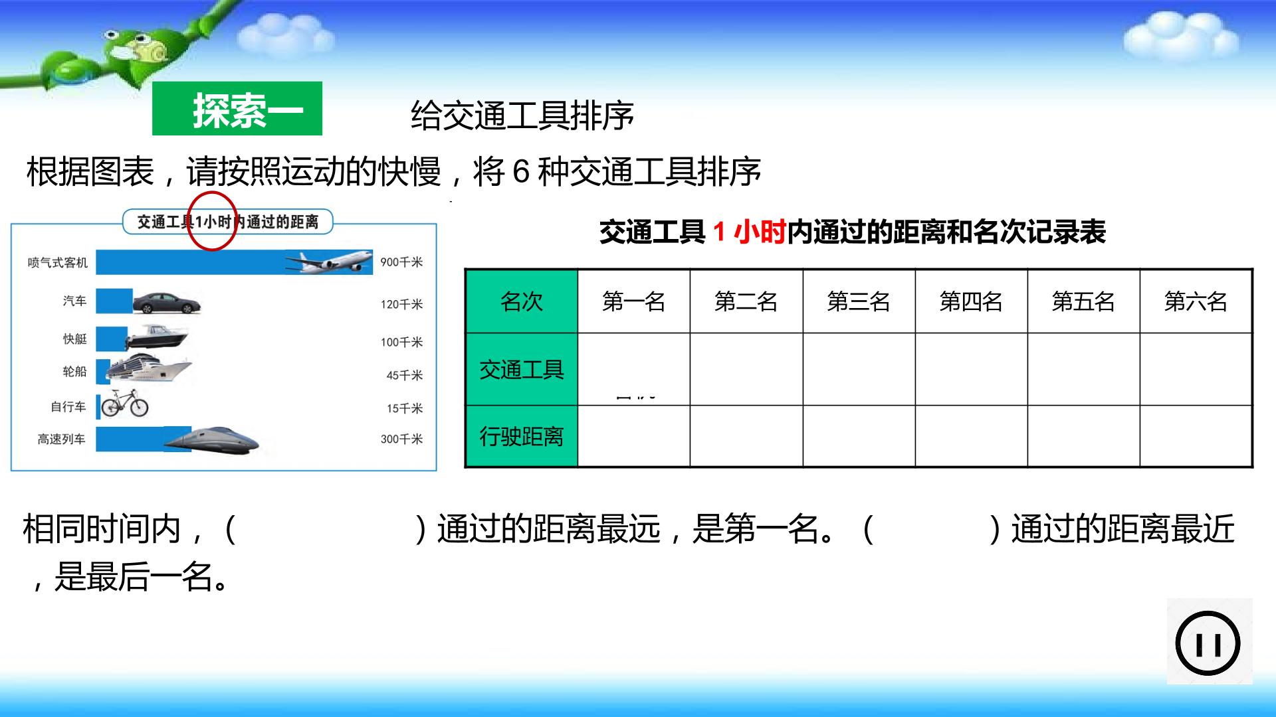Click the pause button
This screenshot has height=717, width=1276.
pyautogui.click(x=1208, y=643)
